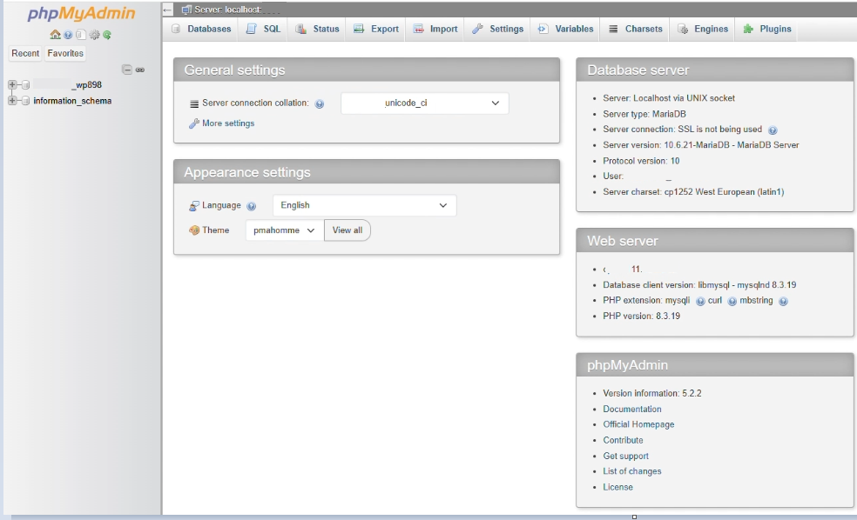This screenshot has width=857, height=520.
Task: Open phpMyAdmin documentation via question mark icon
Action: [x=68, y=35]
